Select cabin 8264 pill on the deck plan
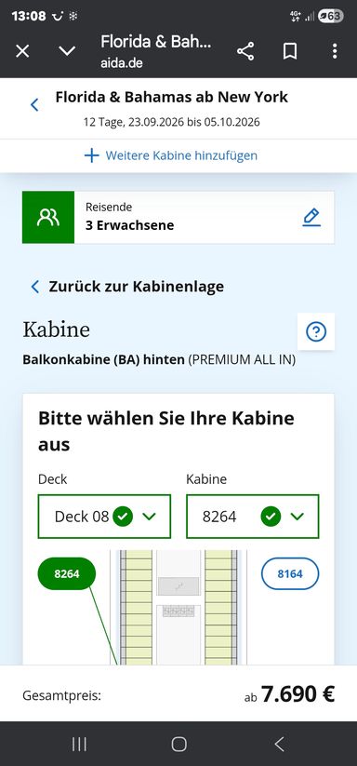 pyautogui.click(x=67, y=573)
